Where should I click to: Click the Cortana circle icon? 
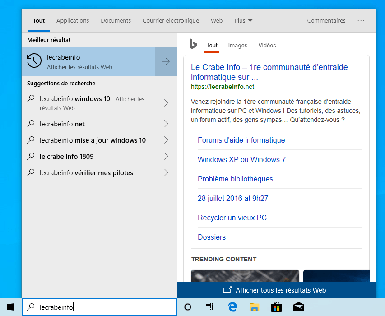(x=188, y=307)
